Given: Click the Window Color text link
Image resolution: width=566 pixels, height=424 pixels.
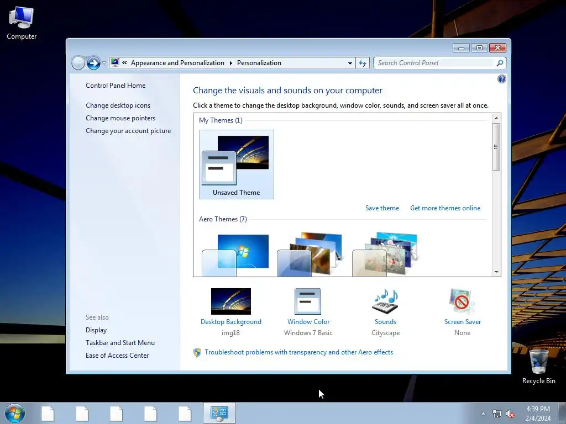Looking at the screenshot, I should tap(308, 322).
